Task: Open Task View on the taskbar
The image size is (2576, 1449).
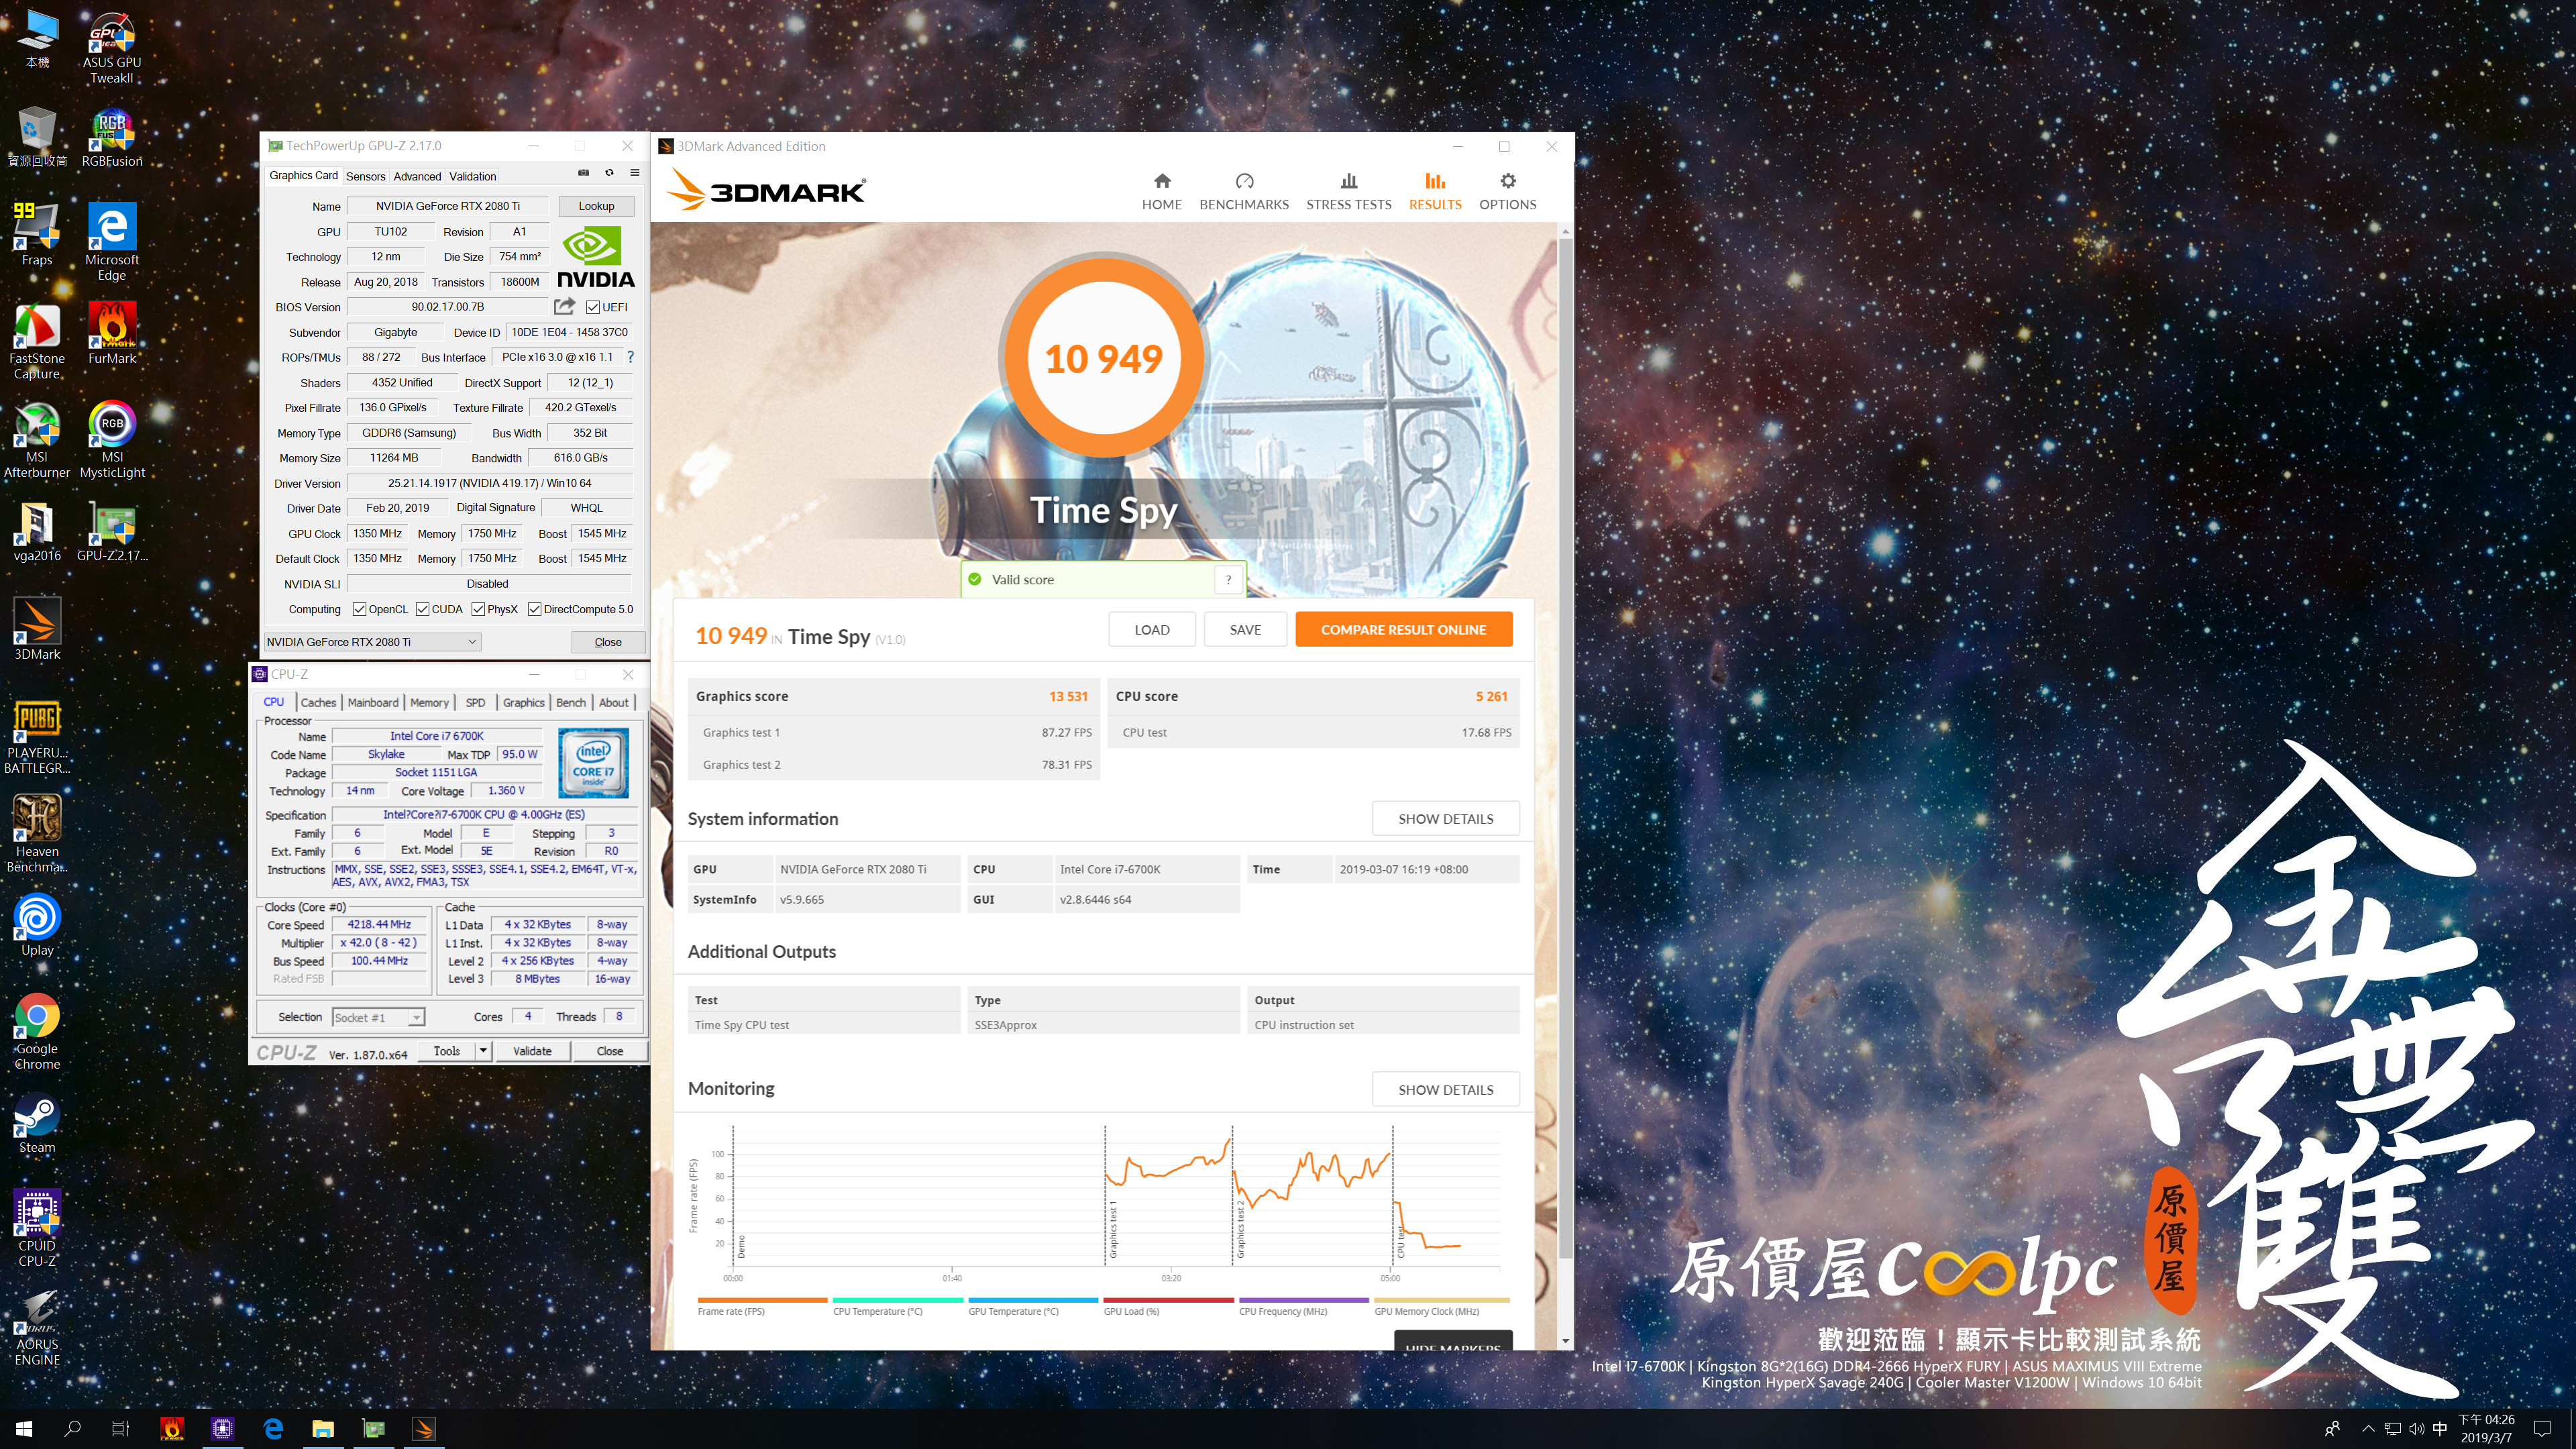Action: (x=120, y=1429)
